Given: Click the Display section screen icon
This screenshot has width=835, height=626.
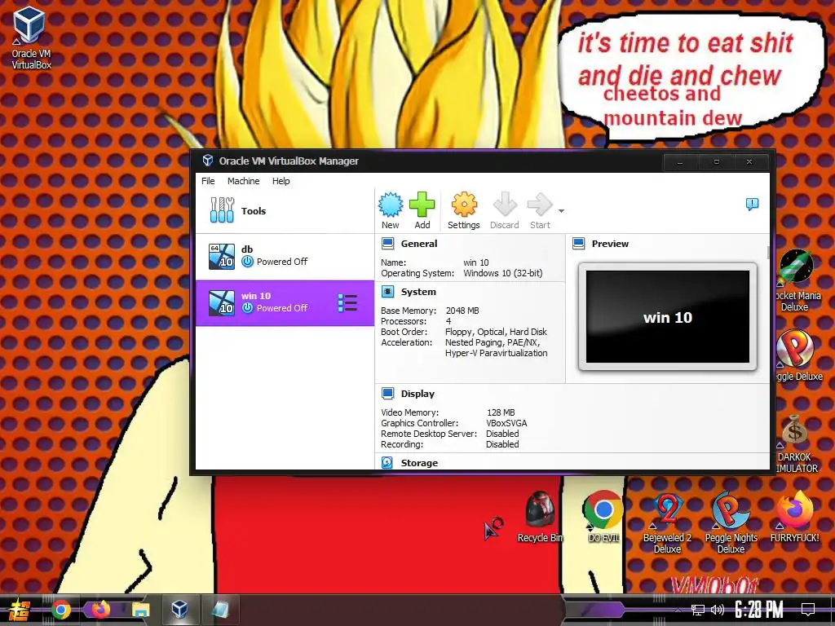Looking at the screenshot, I should click(x=387, y=394).
